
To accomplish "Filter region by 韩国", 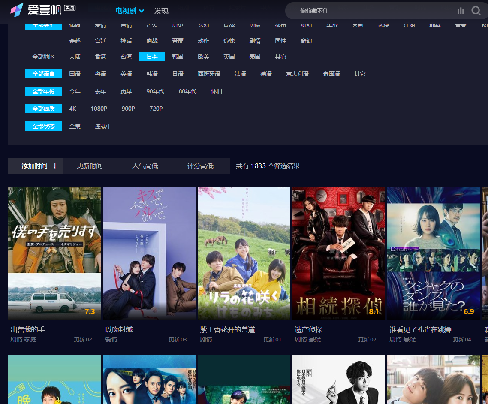I will coord(178,57).
